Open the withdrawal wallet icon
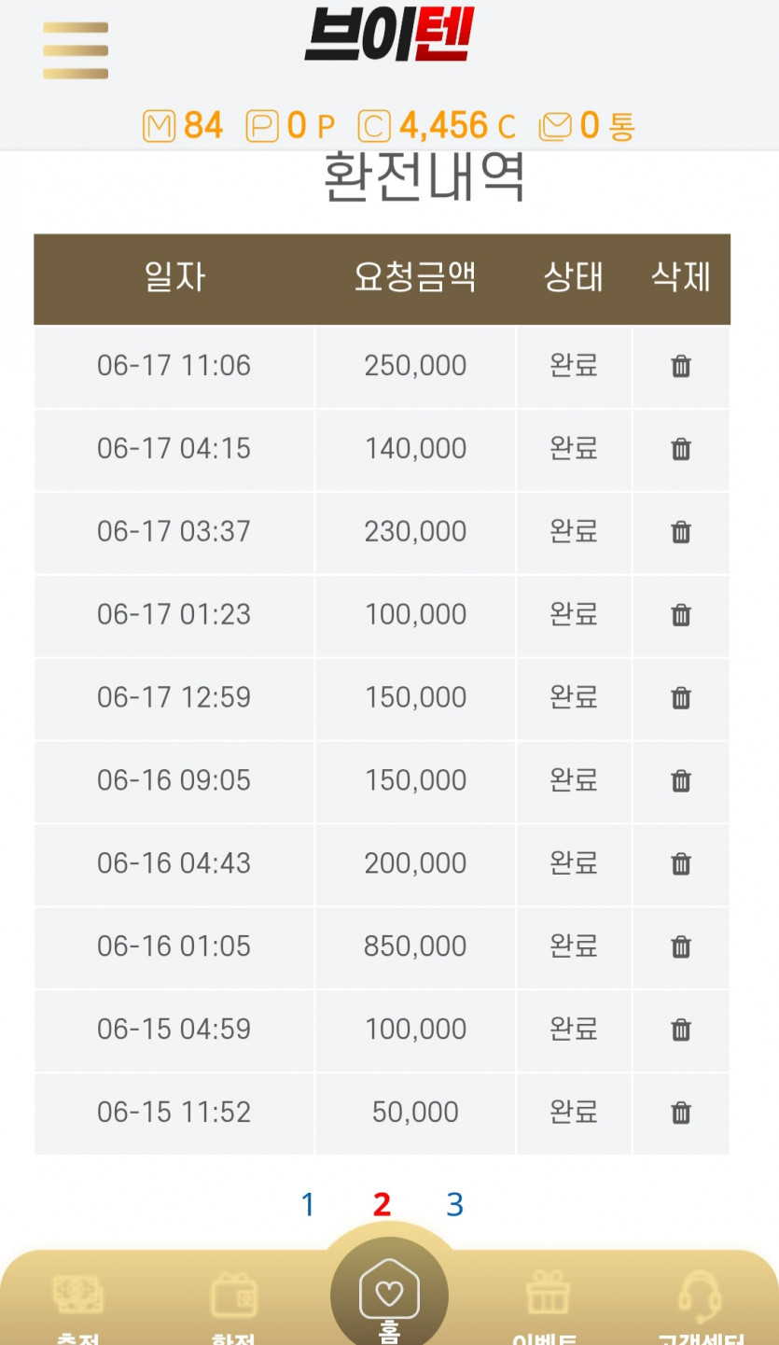The image size is (779, 1345). point(234,1295)
